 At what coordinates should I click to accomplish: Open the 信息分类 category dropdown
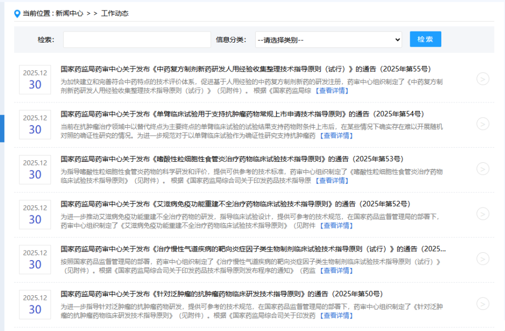pyautogui.click(x=329, y=39)
